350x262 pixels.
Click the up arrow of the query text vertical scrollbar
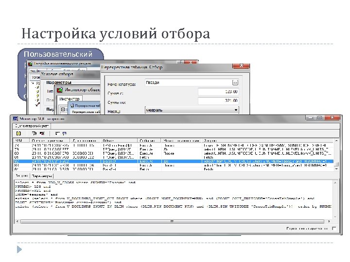(x=335, y=183)
